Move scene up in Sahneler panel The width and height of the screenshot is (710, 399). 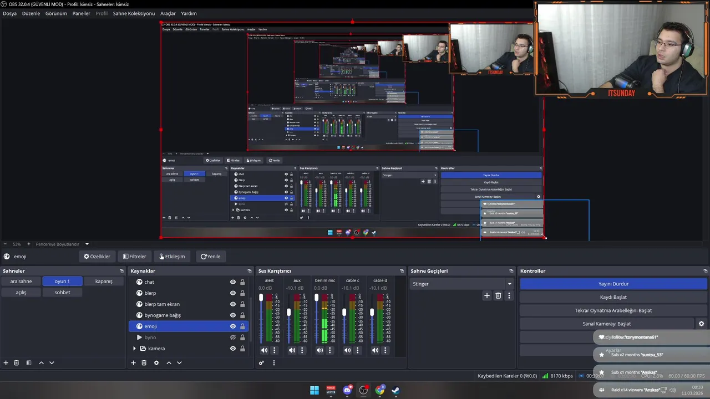[x=41, y=363]
